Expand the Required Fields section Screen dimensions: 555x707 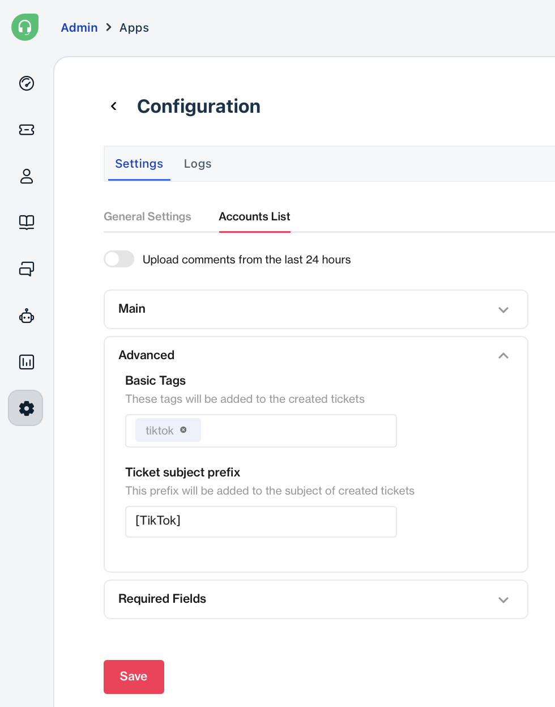[x=316, y=599]
